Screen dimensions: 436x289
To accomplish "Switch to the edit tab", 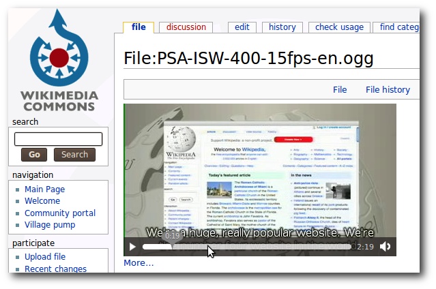I will tap(242, 27).
